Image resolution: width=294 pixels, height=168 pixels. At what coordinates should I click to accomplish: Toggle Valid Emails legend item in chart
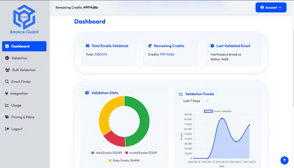pos(107,153)
